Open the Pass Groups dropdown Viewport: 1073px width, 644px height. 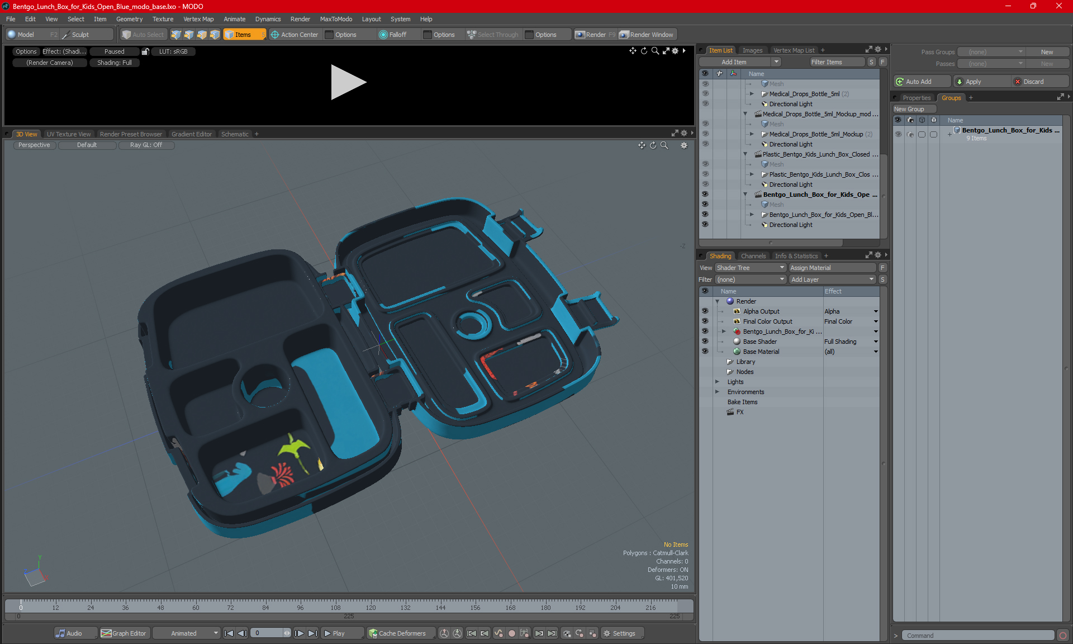click(991, 52)
